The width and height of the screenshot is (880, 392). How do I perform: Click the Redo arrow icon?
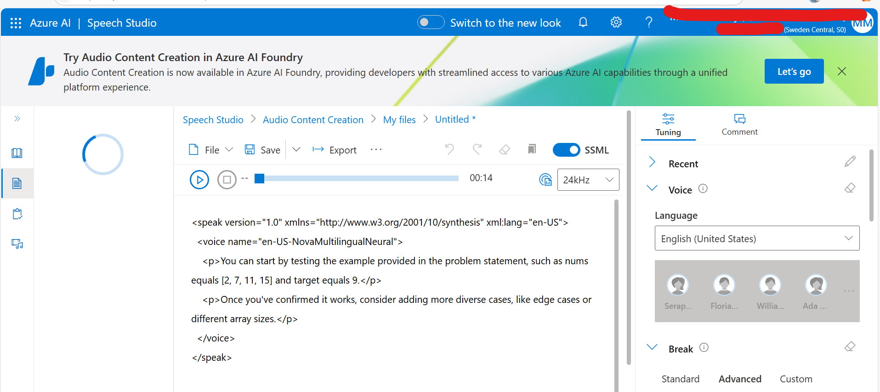point(477,149)
